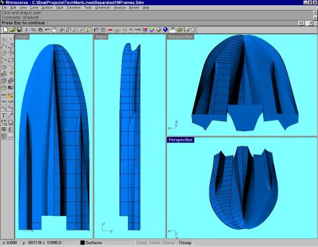Toggle Ortho in the status bar
The image size is (318, 247).
tap(155, 243)
